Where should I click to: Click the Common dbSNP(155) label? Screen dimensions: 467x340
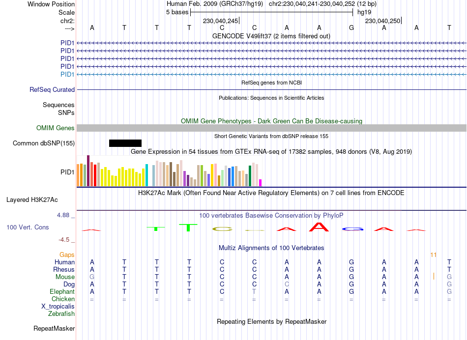pyautogui.click(x=43, y=143)
